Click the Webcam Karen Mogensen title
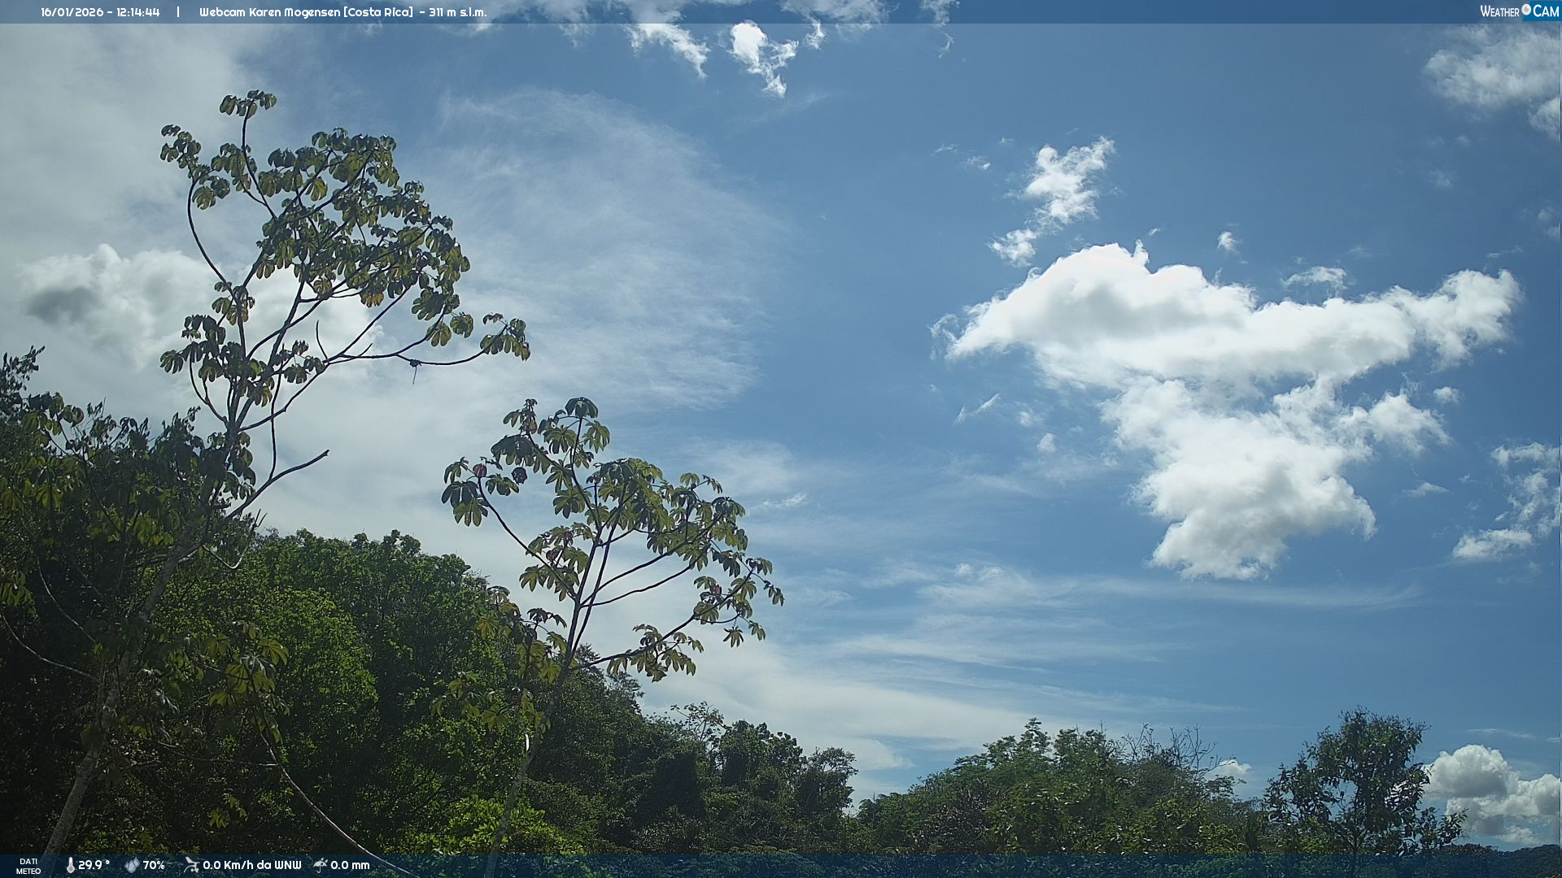Screen dimensions: 1562x878 pos(268,12)
